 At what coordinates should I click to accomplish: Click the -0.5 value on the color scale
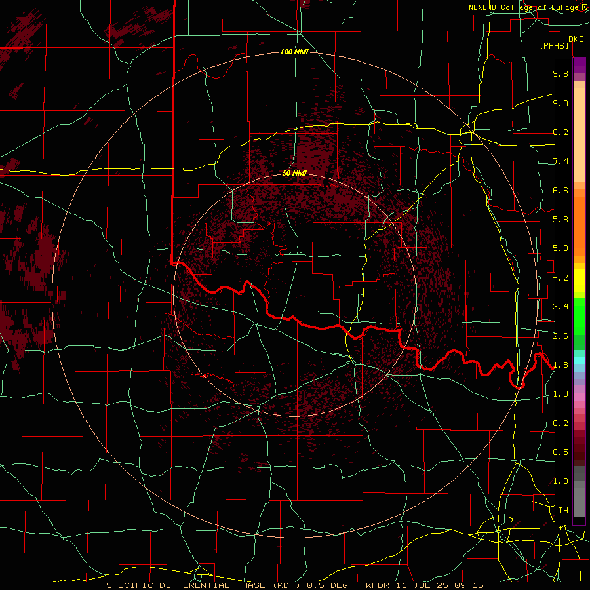click(558, 452)
